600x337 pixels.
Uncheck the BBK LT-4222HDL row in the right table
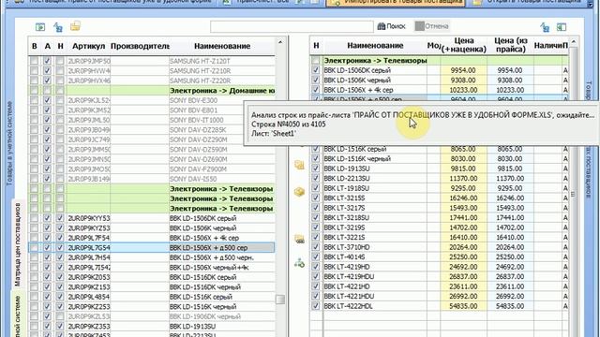(316, 306)
